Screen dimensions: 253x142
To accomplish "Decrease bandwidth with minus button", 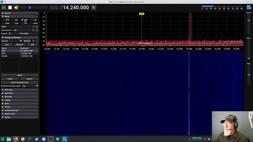I will coord(33,27).
